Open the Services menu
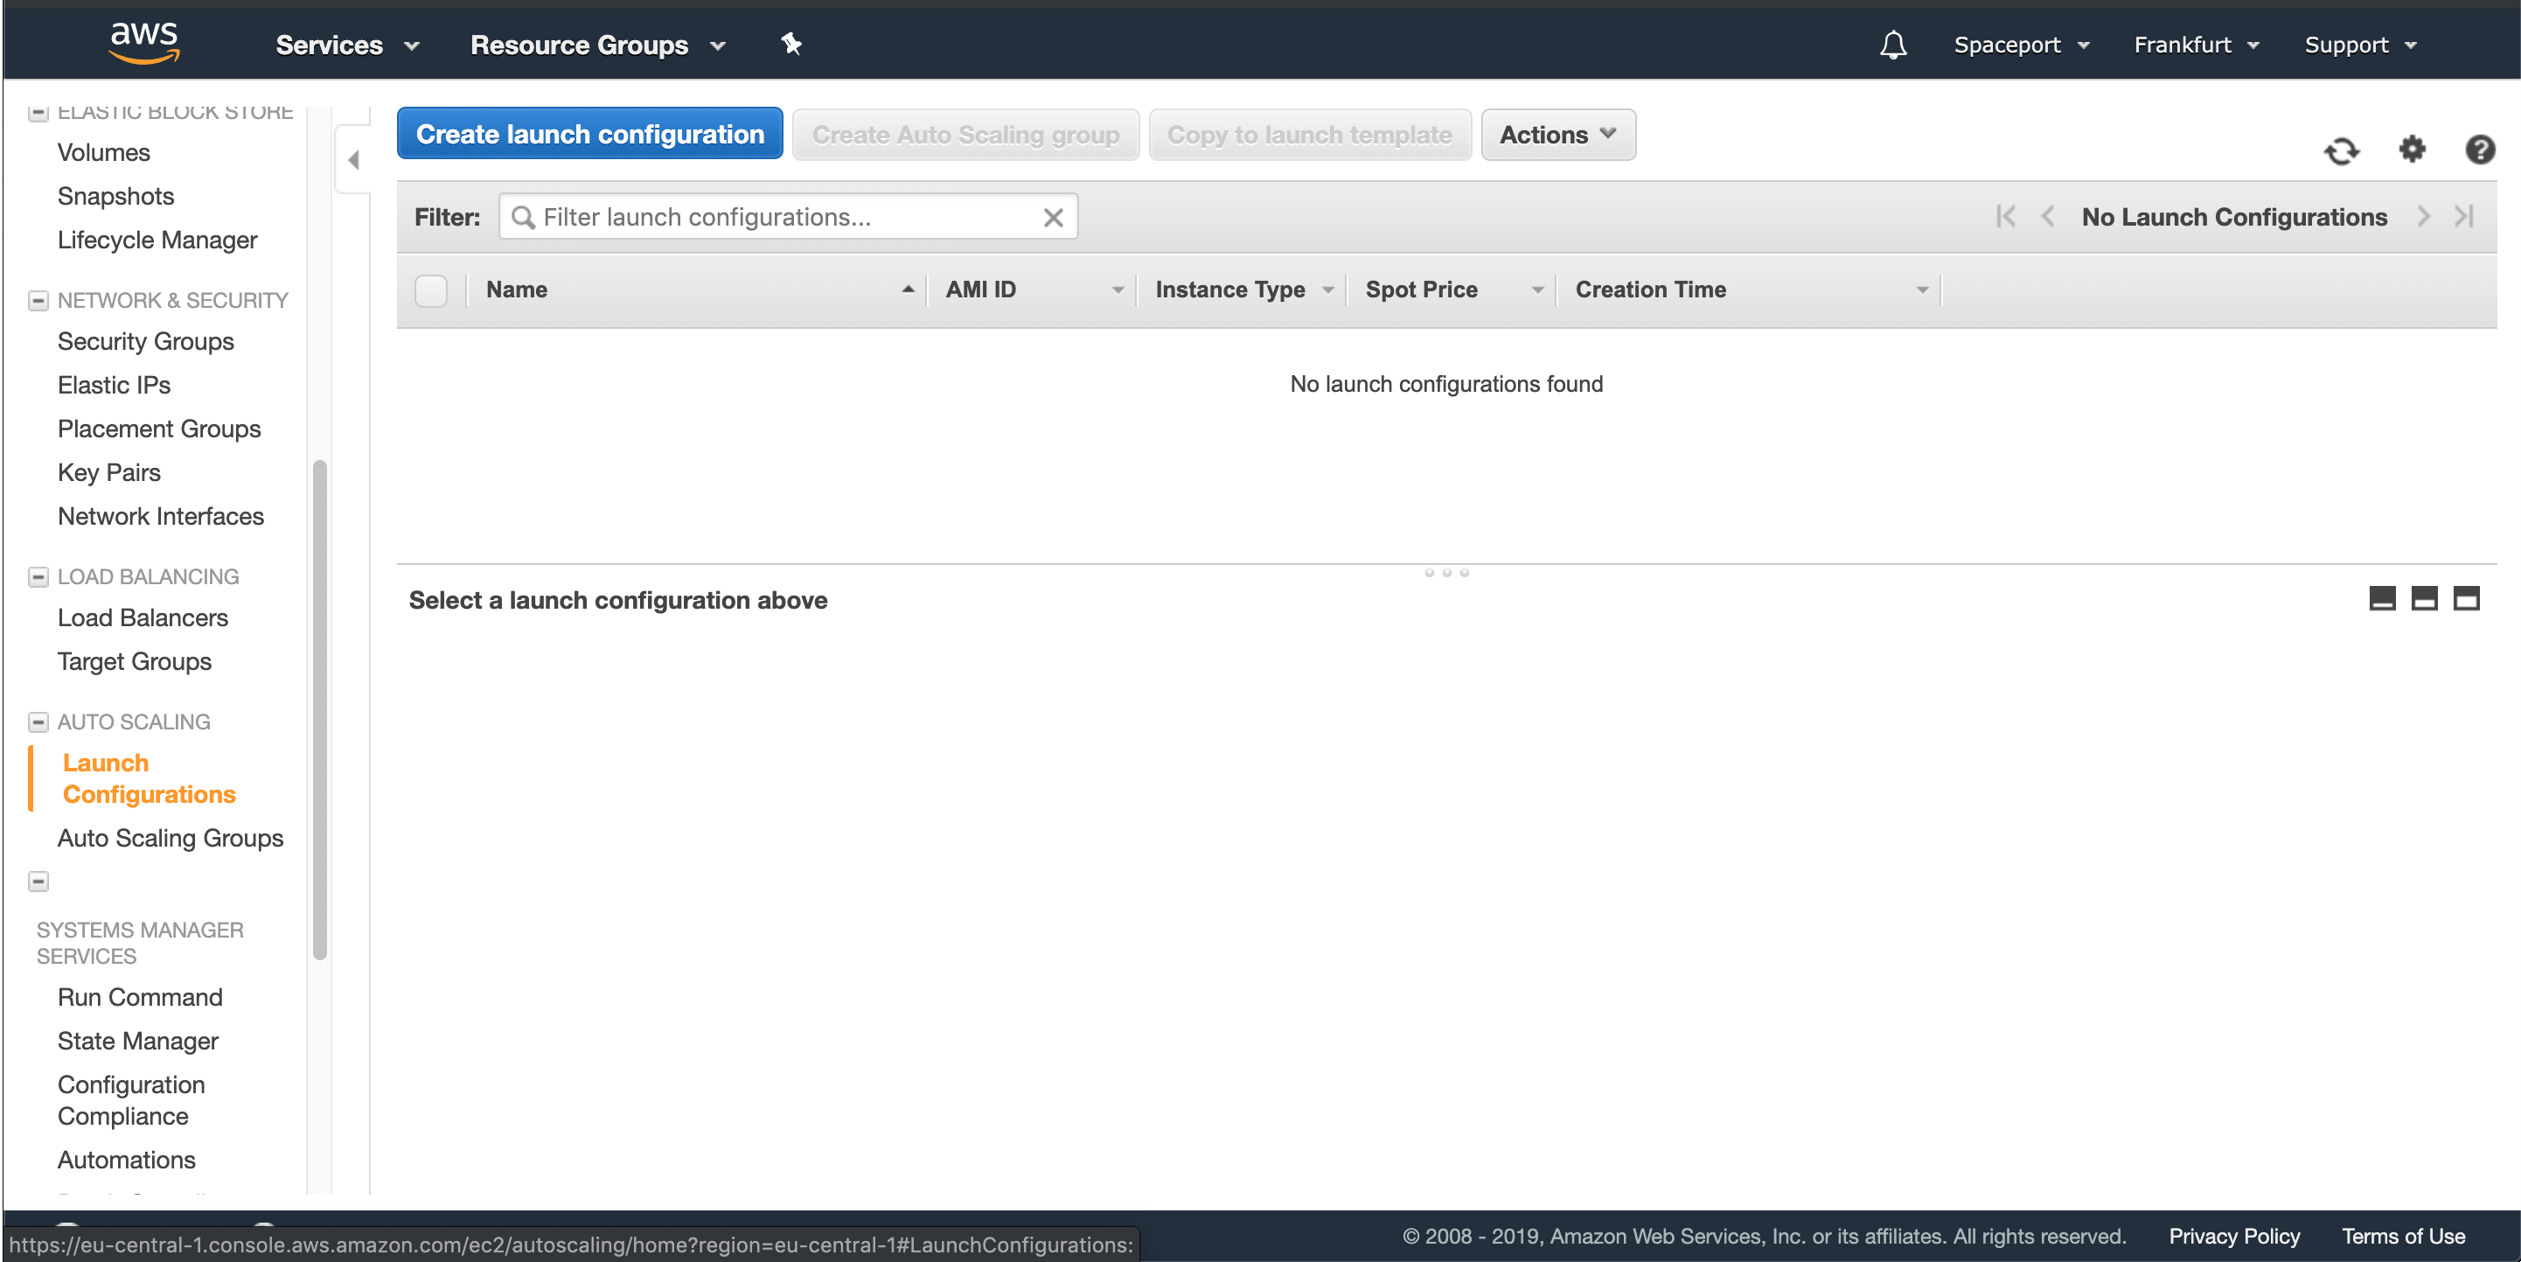The width and height of the screenshot is (2521, 1262). coord(346,45)
